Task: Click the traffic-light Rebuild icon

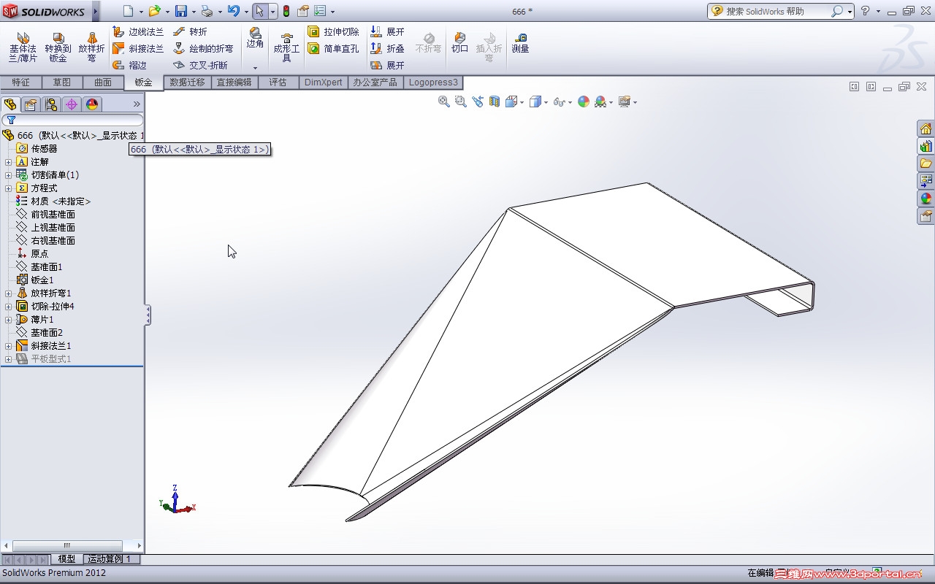Action: tap(286, 12)
